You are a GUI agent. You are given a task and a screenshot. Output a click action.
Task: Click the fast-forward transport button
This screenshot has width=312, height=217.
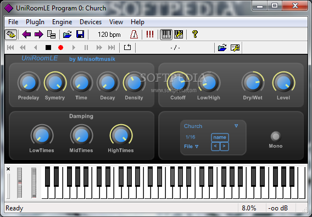click(99, 48)
